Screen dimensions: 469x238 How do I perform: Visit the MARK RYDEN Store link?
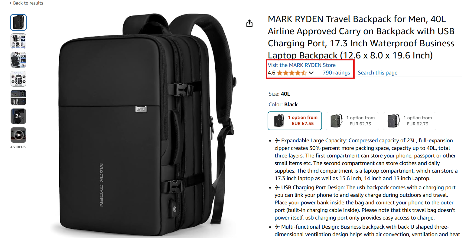click(302, 65)
